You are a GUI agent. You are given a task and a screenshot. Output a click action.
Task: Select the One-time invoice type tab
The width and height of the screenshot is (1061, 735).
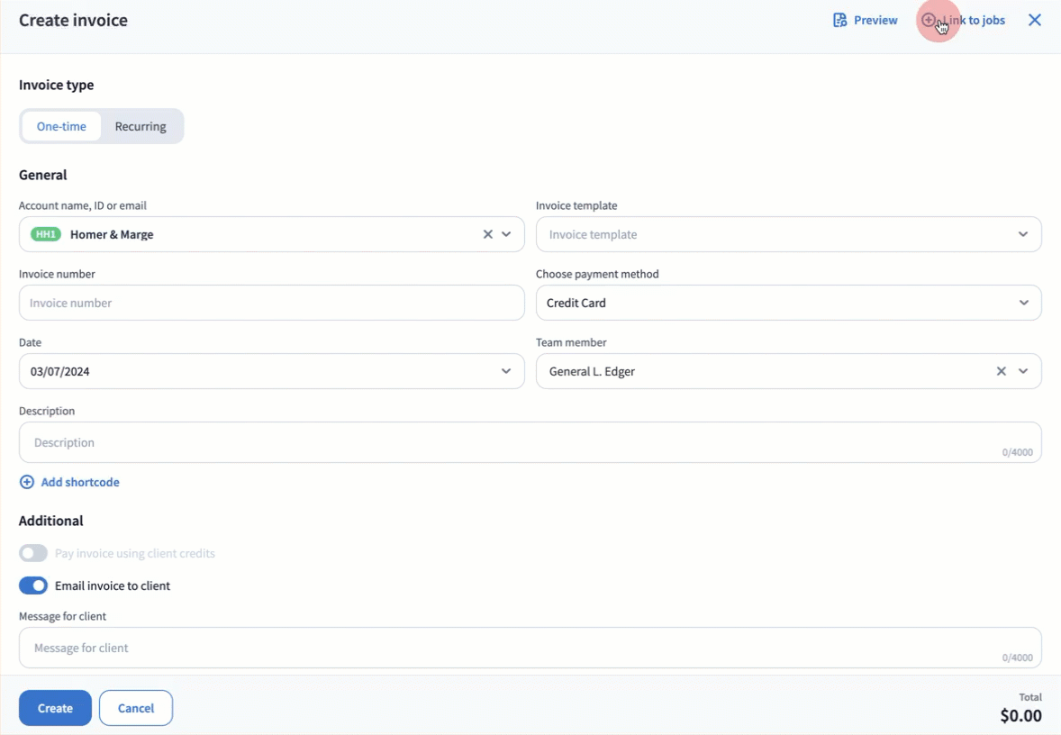point(61,126)
